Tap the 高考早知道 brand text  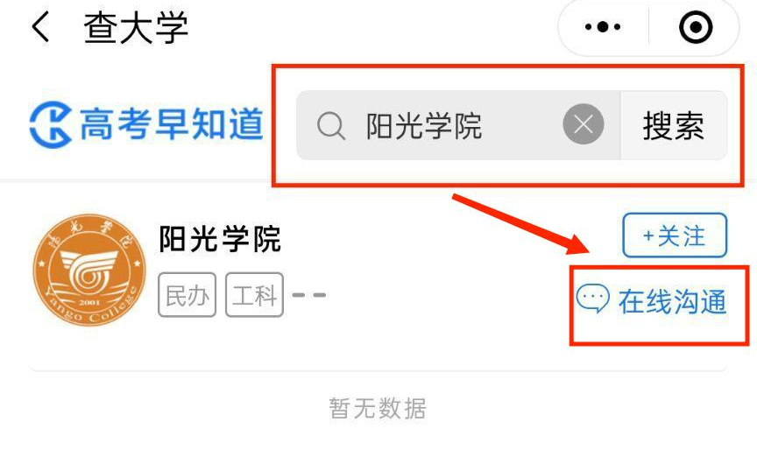[x=172, y=124]
